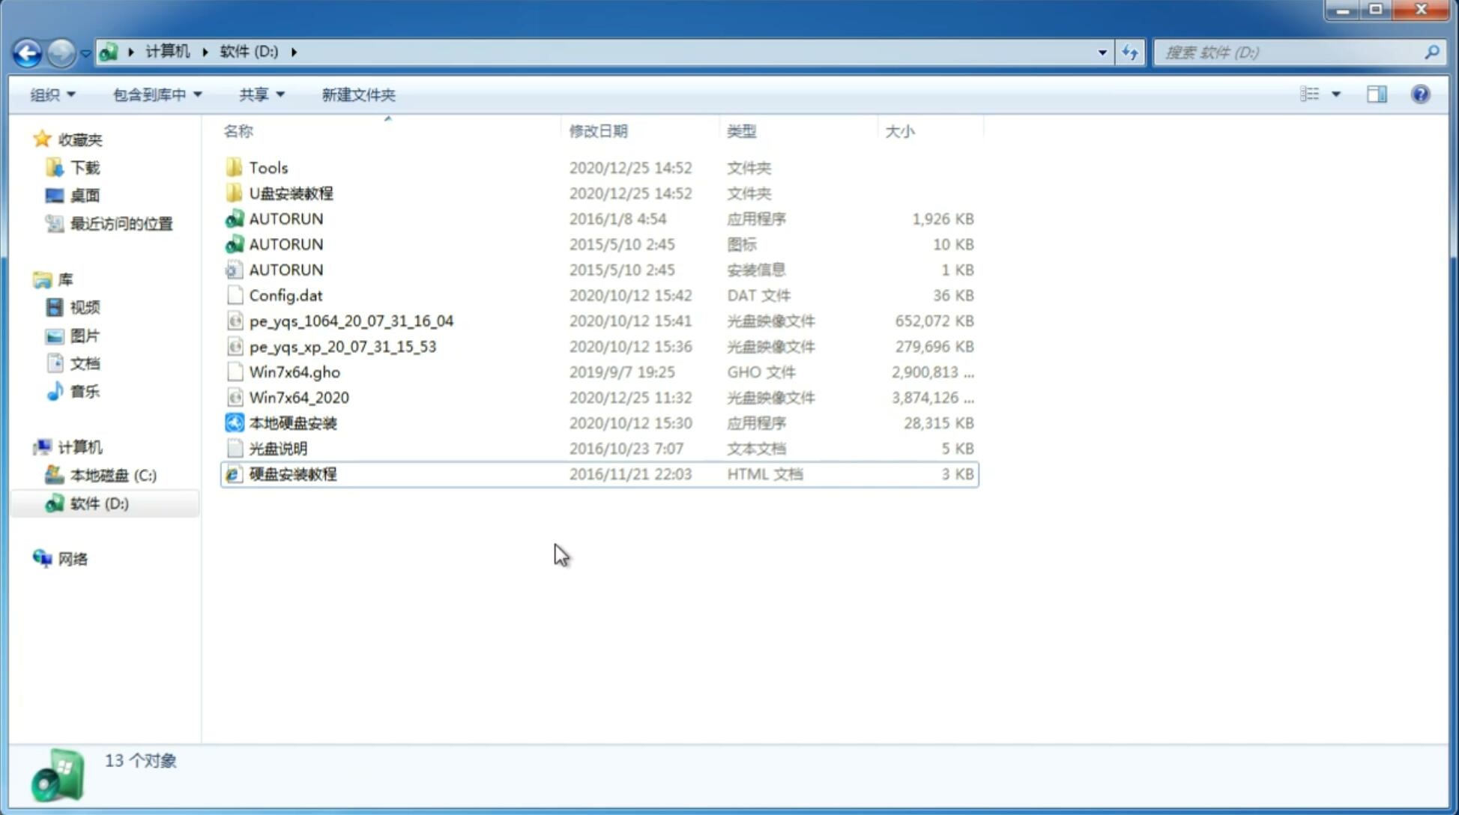The height and width of the screenshot is (815, 1459).
Task: Open 硬盘安装教程 HTML document
Action: click(292, 473)
